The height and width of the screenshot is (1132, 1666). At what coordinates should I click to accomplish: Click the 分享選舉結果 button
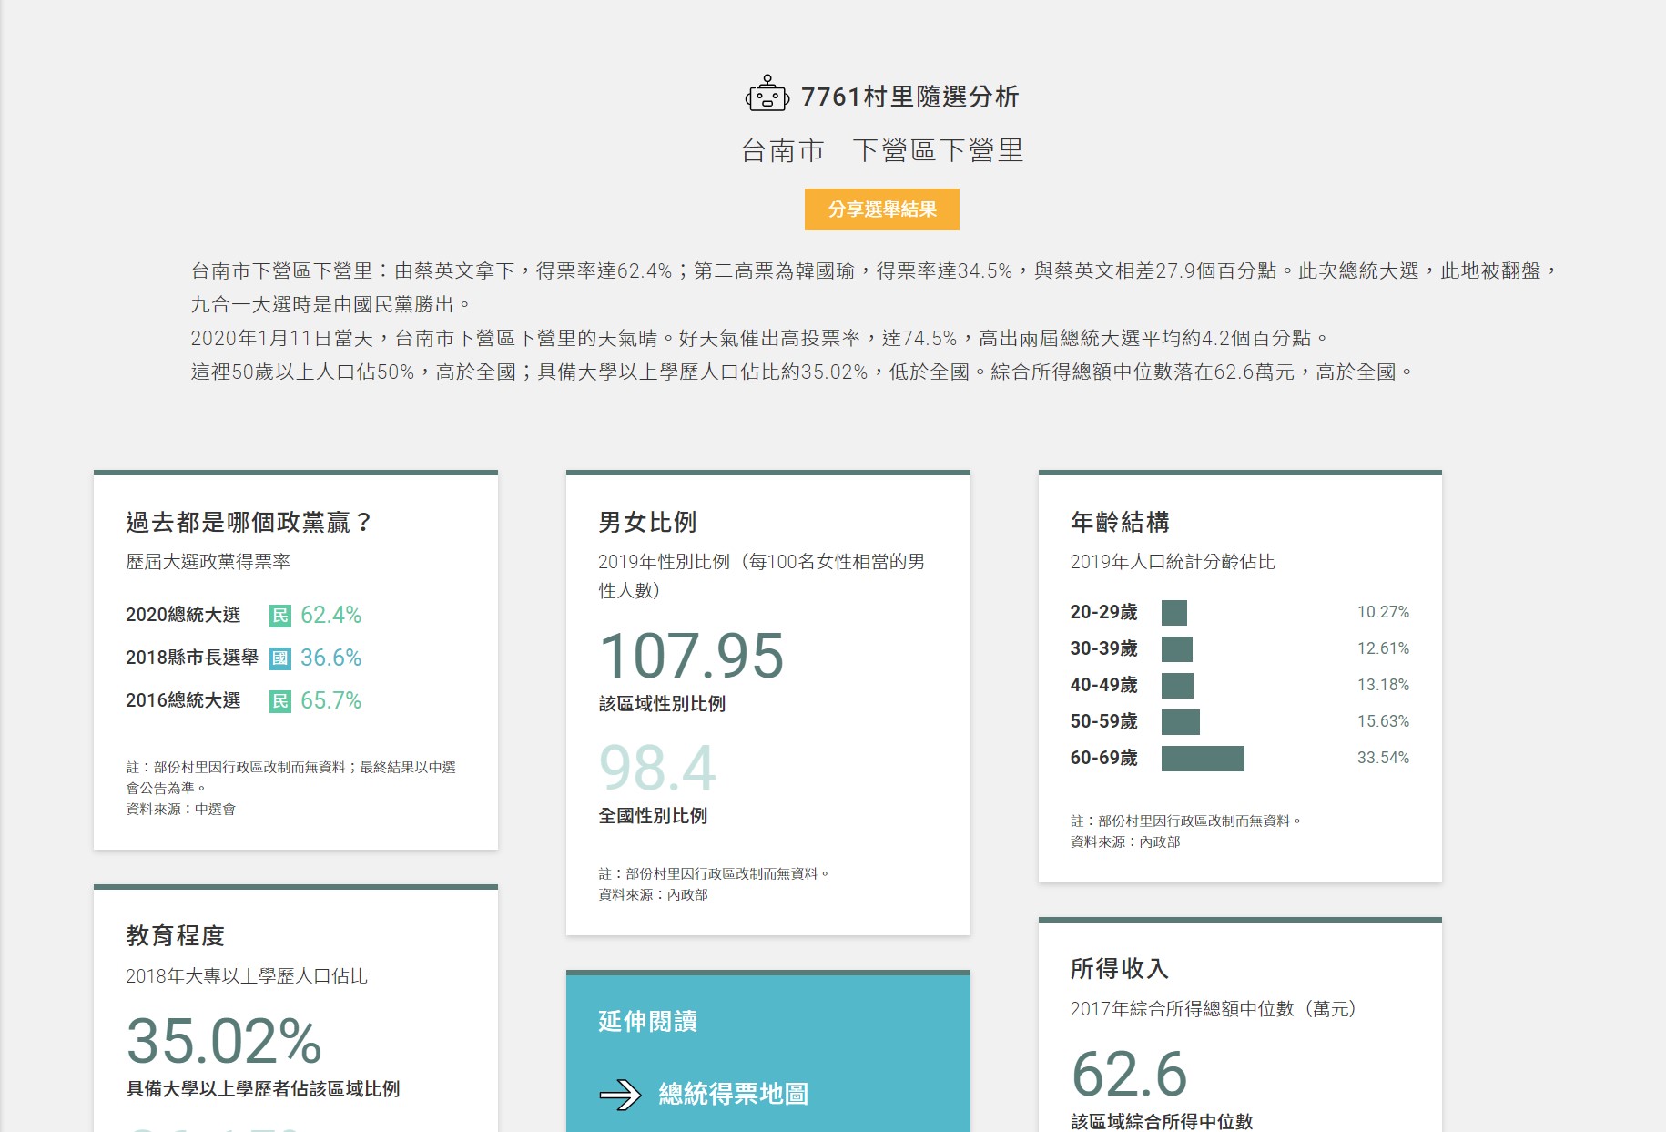tap(883, 209)
